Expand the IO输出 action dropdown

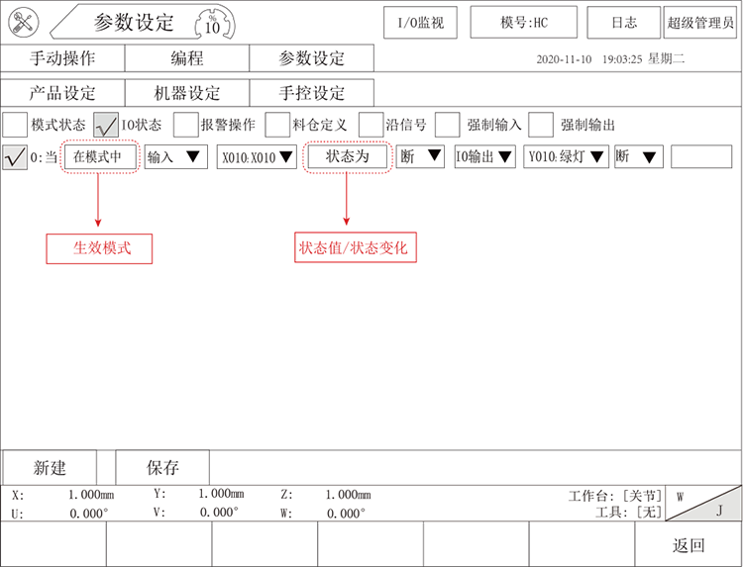484,157
